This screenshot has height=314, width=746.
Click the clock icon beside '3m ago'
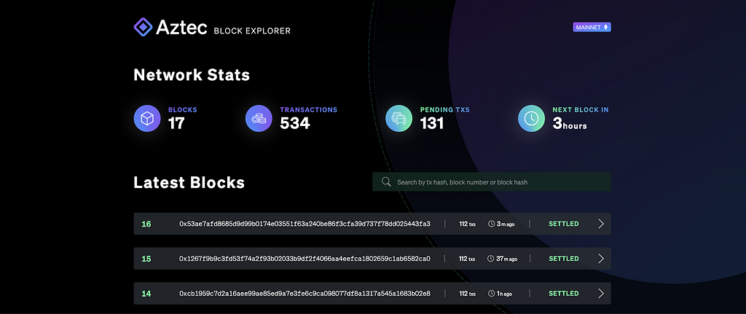click(491, 224)
